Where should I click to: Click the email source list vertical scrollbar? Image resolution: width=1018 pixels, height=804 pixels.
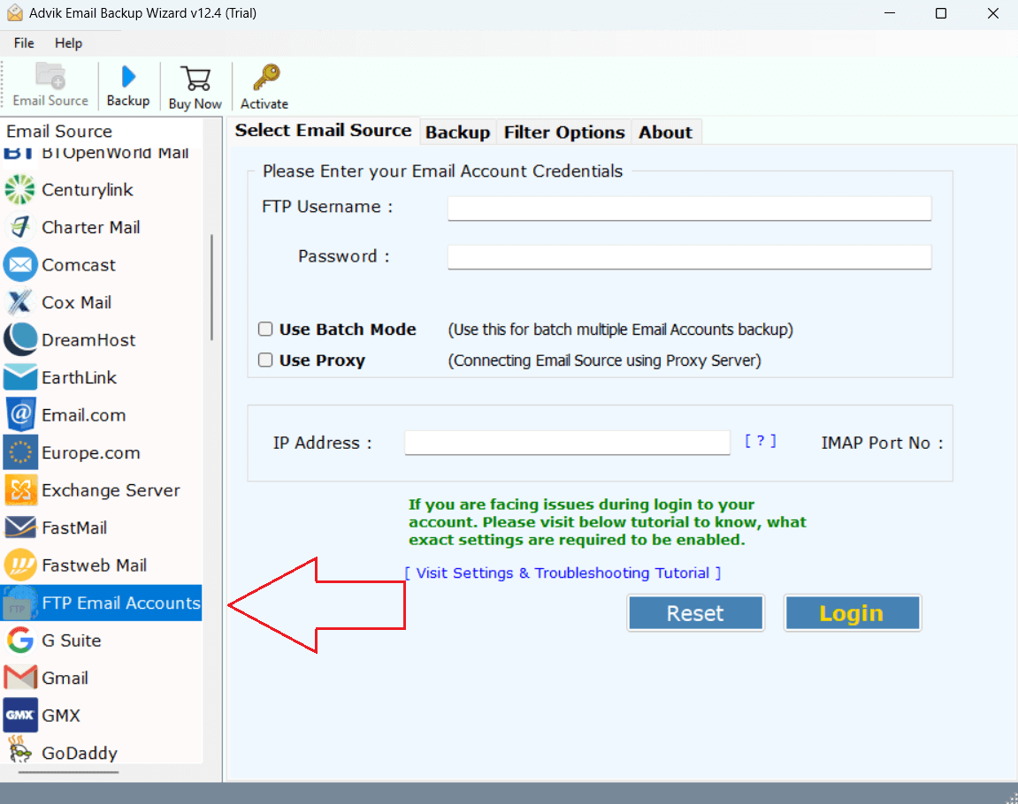[x=211, y=287]
